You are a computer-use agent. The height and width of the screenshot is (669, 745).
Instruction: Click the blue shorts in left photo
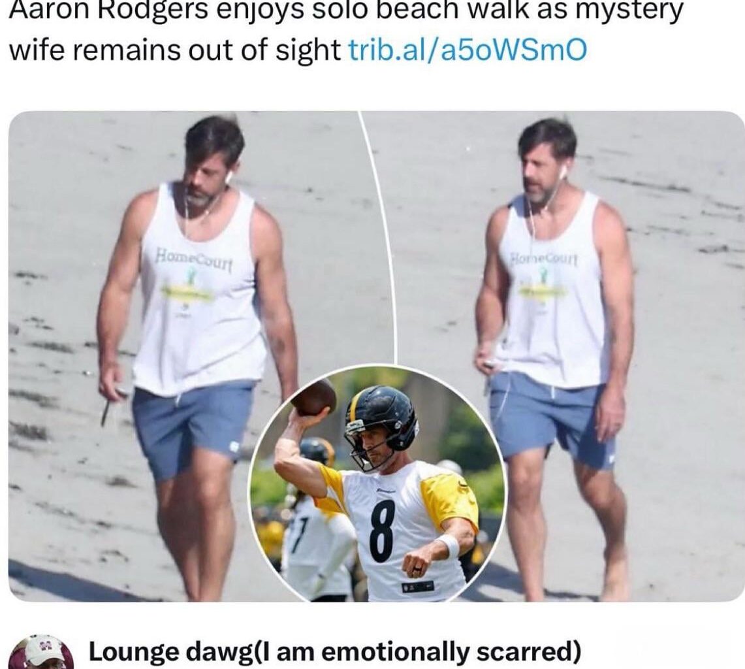[193, 427]
